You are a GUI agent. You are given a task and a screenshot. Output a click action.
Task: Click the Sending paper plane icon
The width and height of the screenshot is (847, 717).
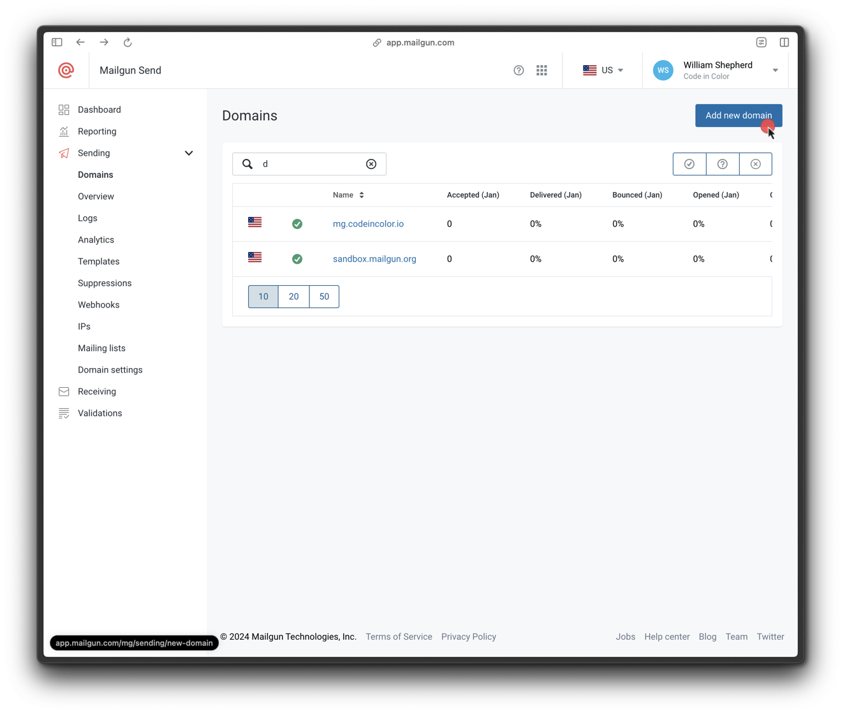click(x=64, y=153)
